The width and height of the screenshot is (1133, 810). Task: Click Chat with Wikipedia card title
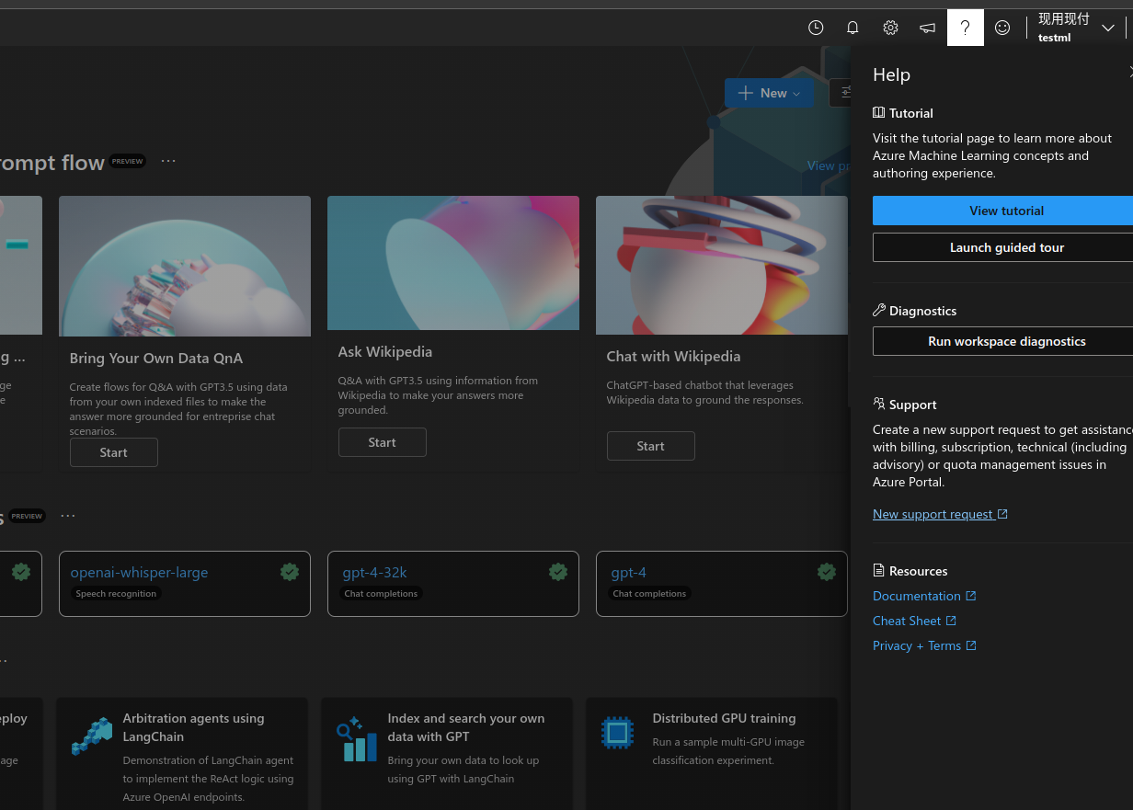(x=673, y=357)
